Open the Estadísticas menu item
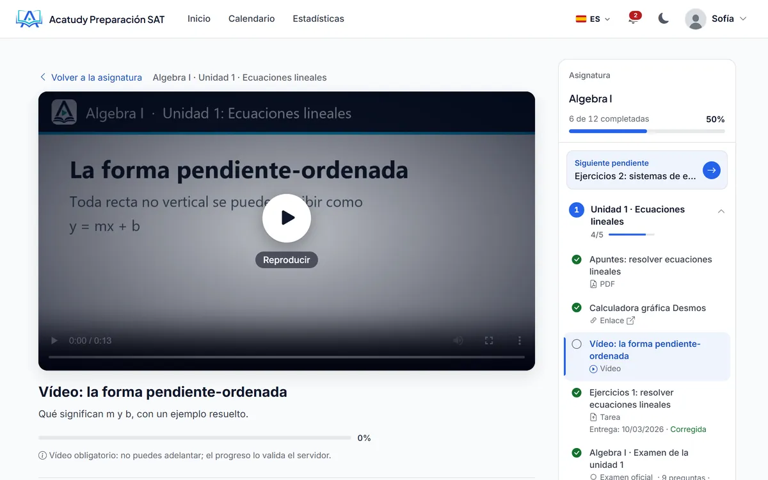768x480 pixels. (x=318, y=19)
